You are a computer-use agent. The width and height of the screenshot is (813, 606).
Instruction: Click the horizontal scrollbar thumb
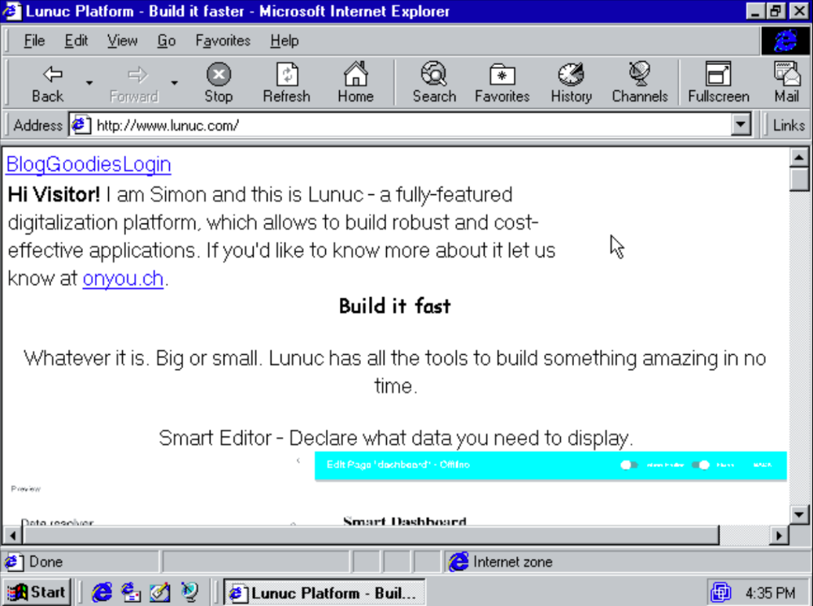(x=372, y=535)
